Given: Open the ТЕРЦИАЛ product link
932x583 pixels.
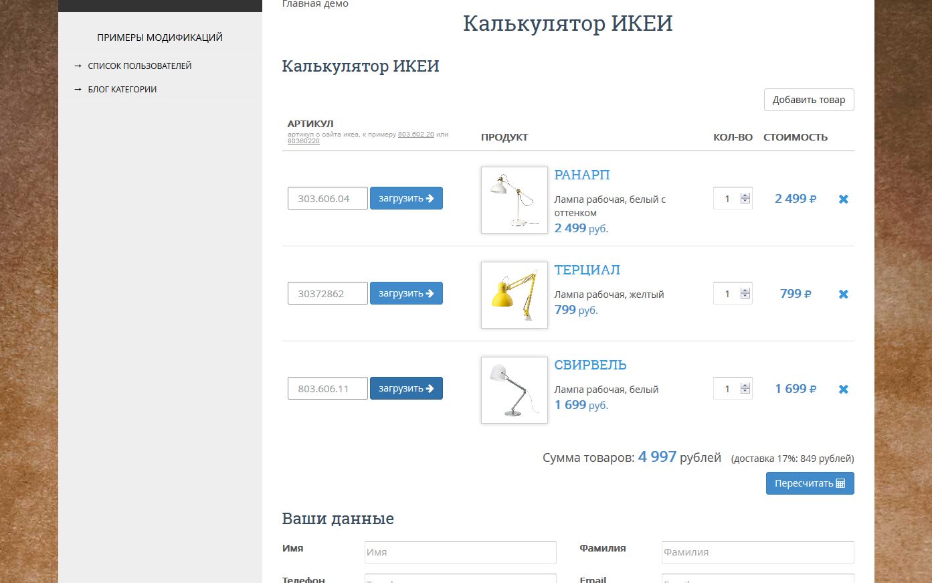Looking at the screenshot, I should 587,270.
